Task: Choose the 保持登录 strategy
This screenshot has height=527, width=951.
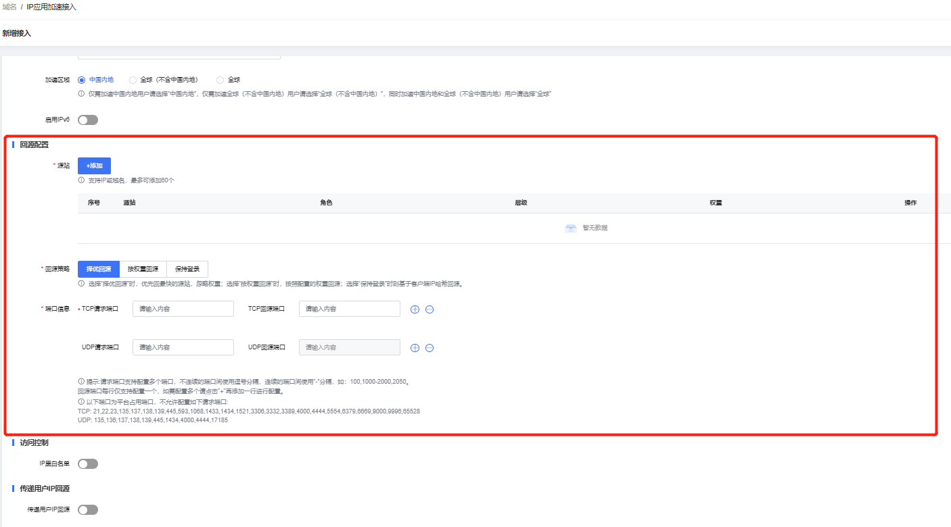Action: (x=187, y=269)
